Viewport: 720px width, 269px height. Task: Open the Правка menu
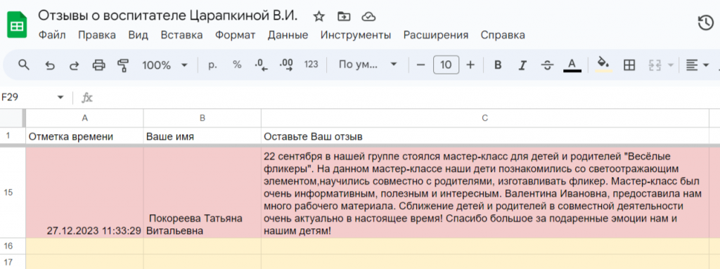(97, 35)
